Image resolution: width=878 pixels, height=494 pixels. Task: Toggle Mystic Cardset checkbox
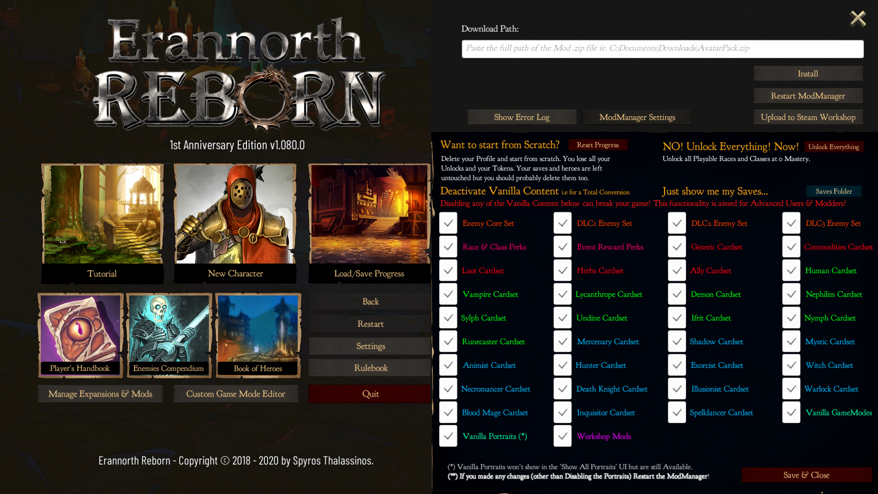click(791, 342)
